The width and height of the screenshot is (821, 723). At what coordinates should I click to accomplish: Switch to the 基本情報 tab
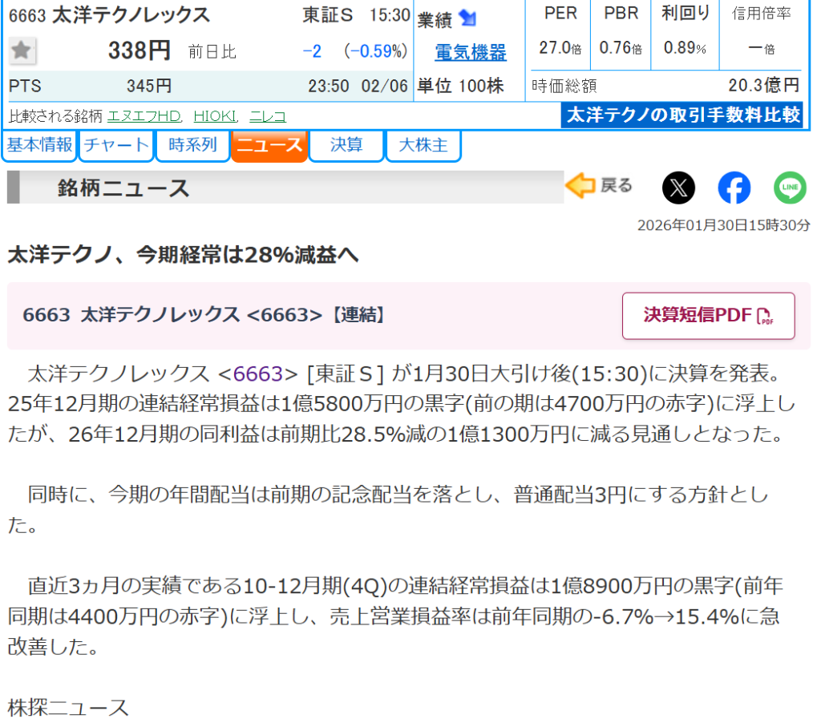(40, 145)
